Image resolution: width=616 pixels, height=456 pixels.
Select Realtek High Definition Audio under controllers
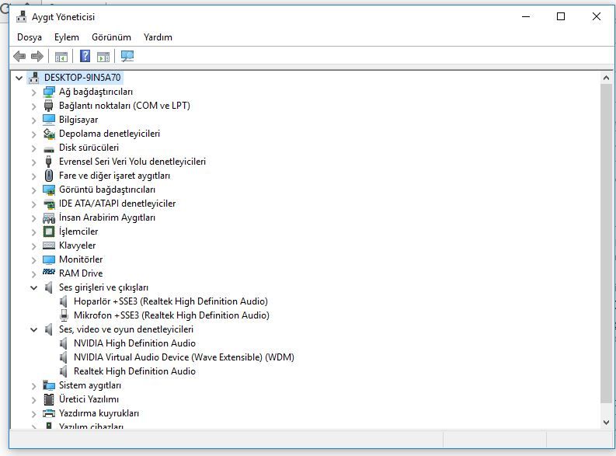[x=134, y=371]
